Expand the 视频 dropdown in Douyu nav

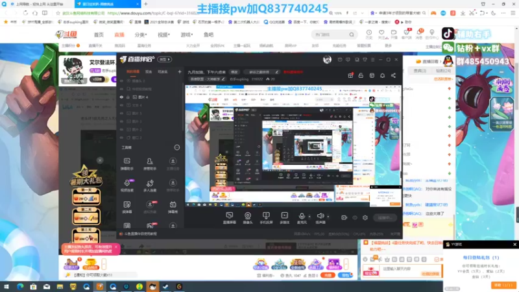[163, 35]
